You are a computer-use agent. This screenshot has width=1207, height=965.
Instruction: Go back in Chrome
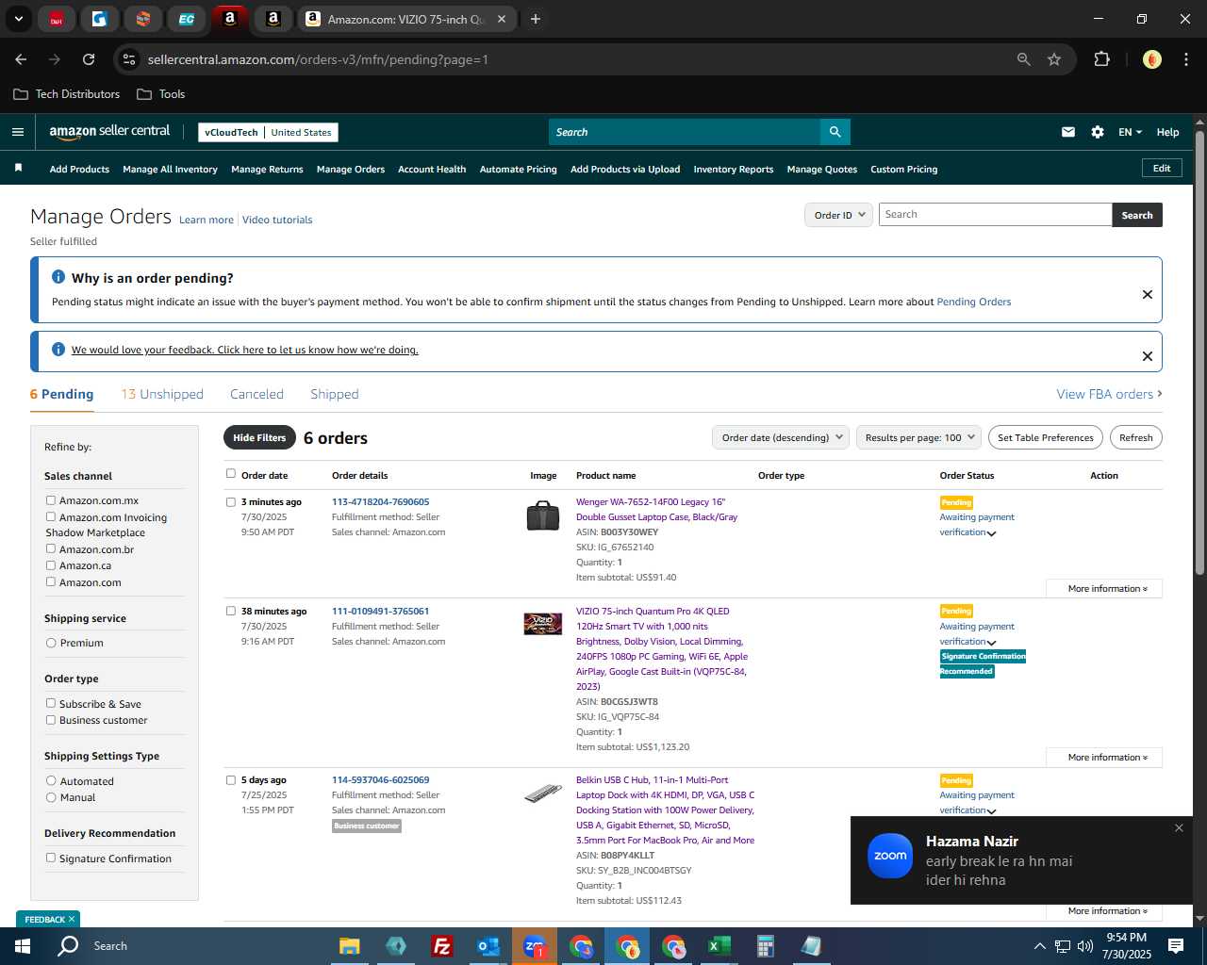click(x=21, y=59)
